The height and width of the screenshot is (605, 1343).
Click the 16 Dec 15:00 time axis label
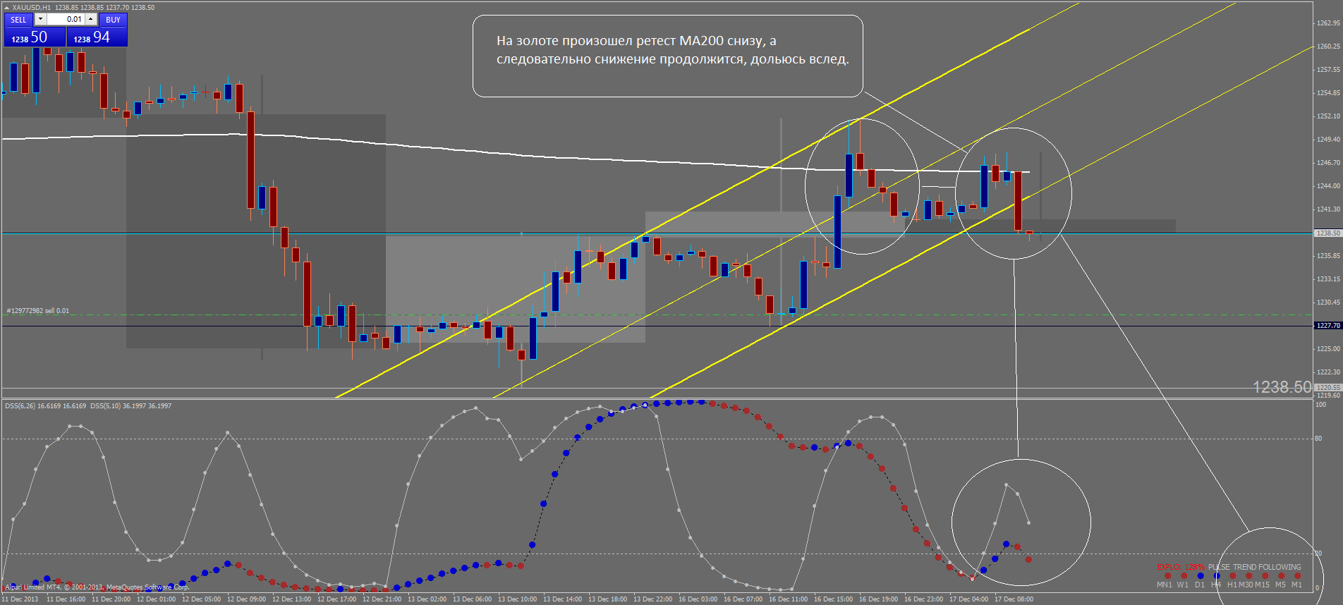[833, 599]
